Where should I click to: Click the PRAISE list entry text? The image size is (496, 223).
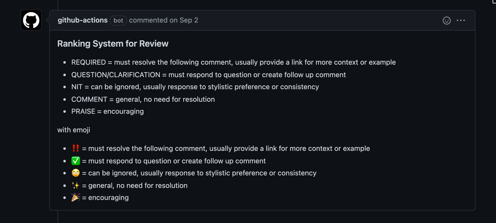coord(83,111)
